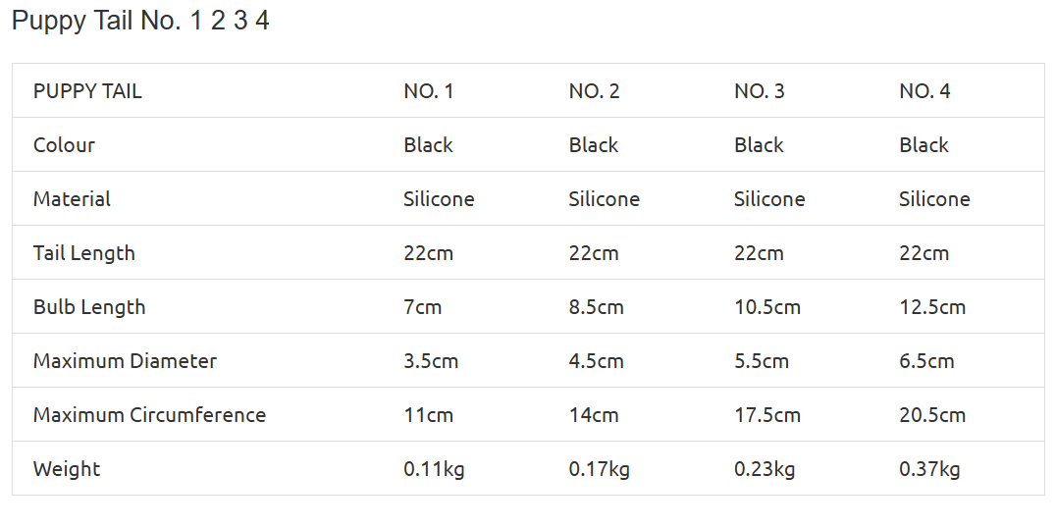This screenshot has height=528, width=1055.
Task: Click the Material row label
Action: click(72, 199)
